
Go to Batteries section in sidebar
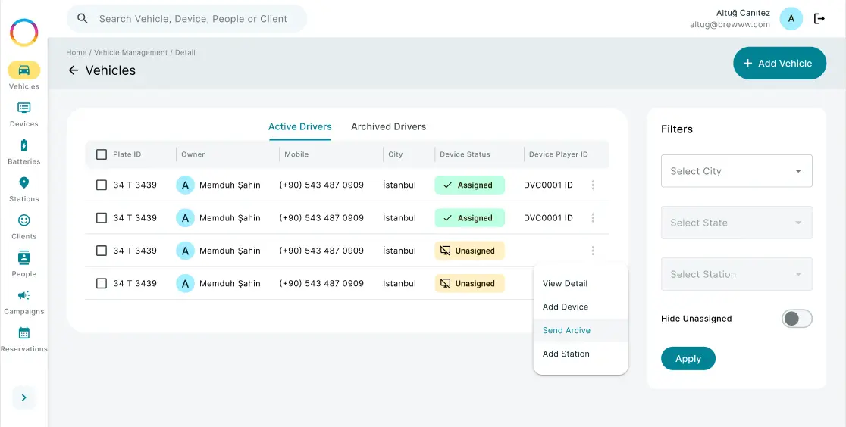point(23,145)
